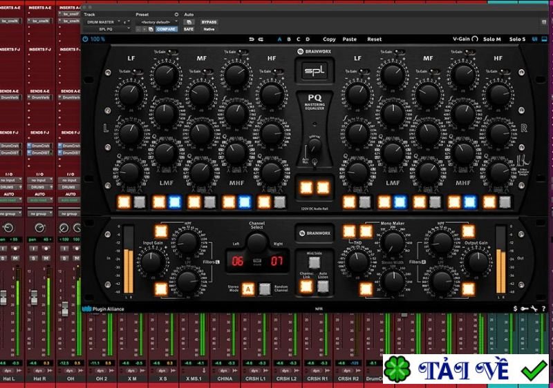Open the SPL PQ plugin selector dropdown
This screenshot has height=388, width=553.
click(104, 29)
